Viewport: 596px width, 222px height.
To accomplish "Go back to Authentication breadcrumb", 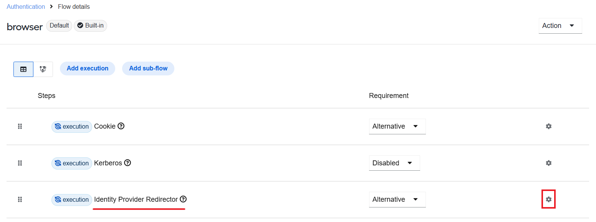I will click(x=26, y=7).
